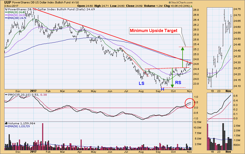Click the green up-triangle beside Chg +0.06
Screen dimensions: 245x154
(x=191, y=6)
